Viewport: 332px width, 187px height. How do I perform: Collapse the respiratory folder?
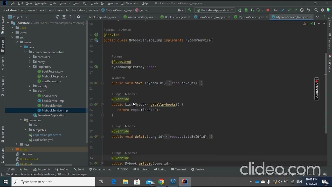30,67
